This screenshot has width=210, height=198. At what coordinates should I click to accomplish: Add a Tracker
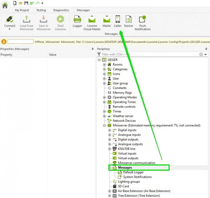[x=129, y=21]
